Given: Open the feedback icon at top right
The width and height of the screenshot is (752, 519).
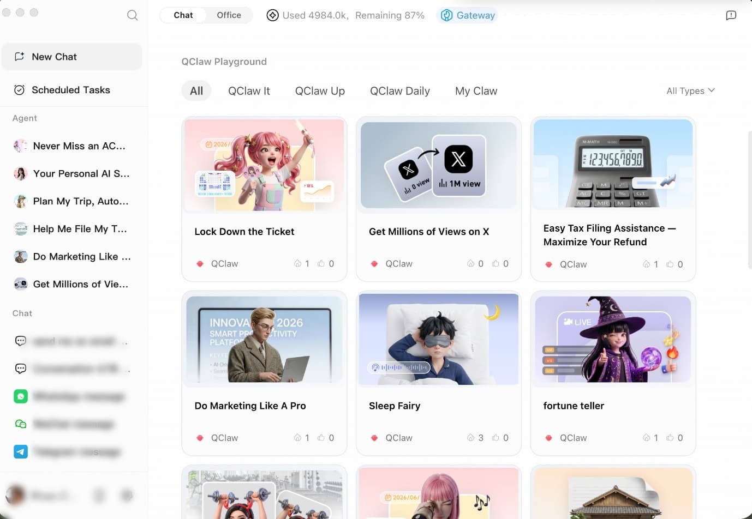Looking at the screenshot, I should click(731, 15).
